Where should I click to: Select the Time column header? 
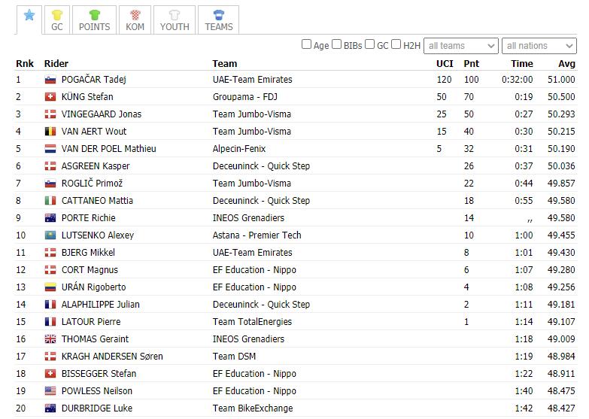(522, 63)
